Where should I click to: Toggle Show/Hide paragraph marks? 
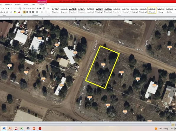[48, 9]
